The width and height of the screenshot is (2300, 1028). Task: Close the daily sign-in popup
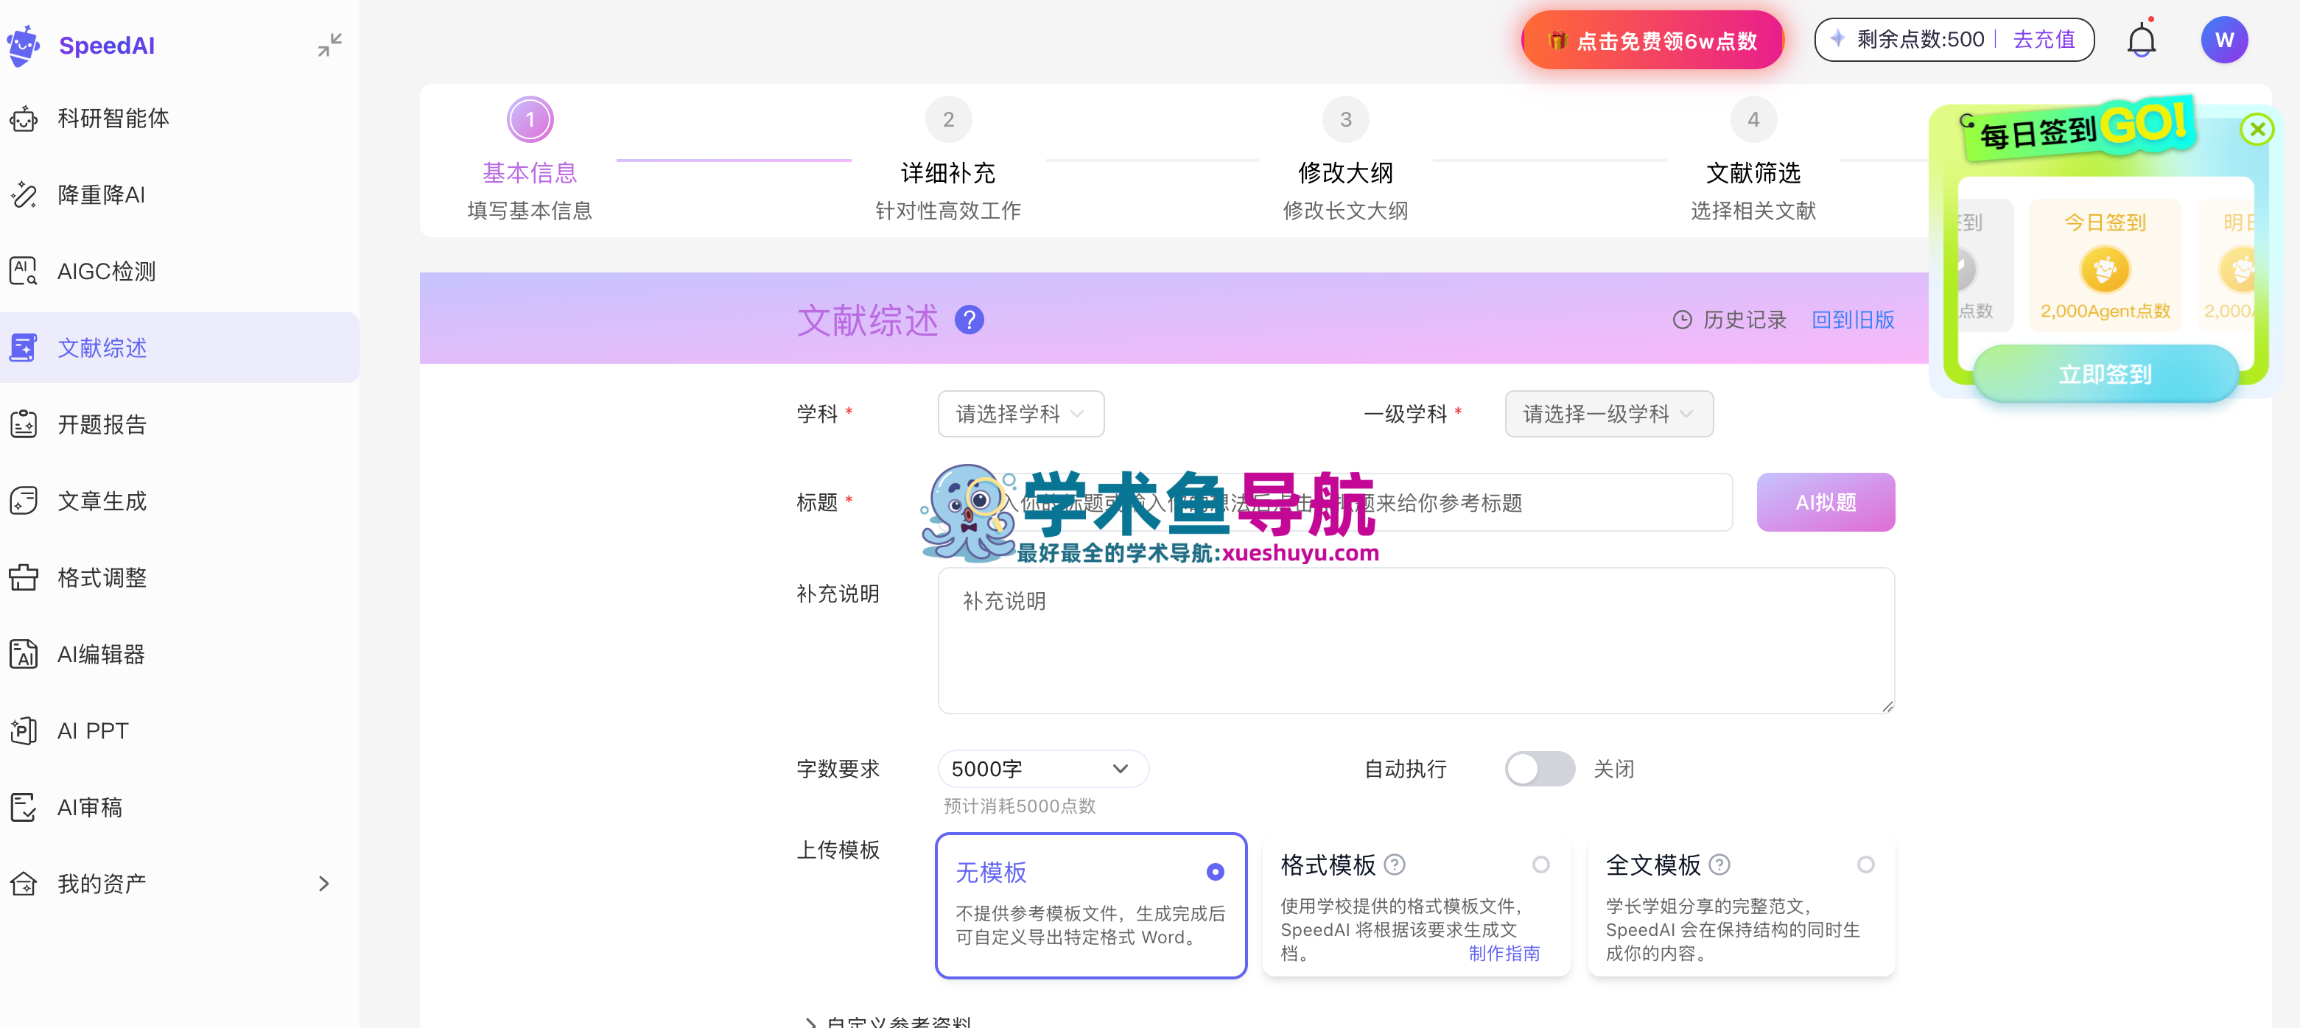click(2257, 130)
